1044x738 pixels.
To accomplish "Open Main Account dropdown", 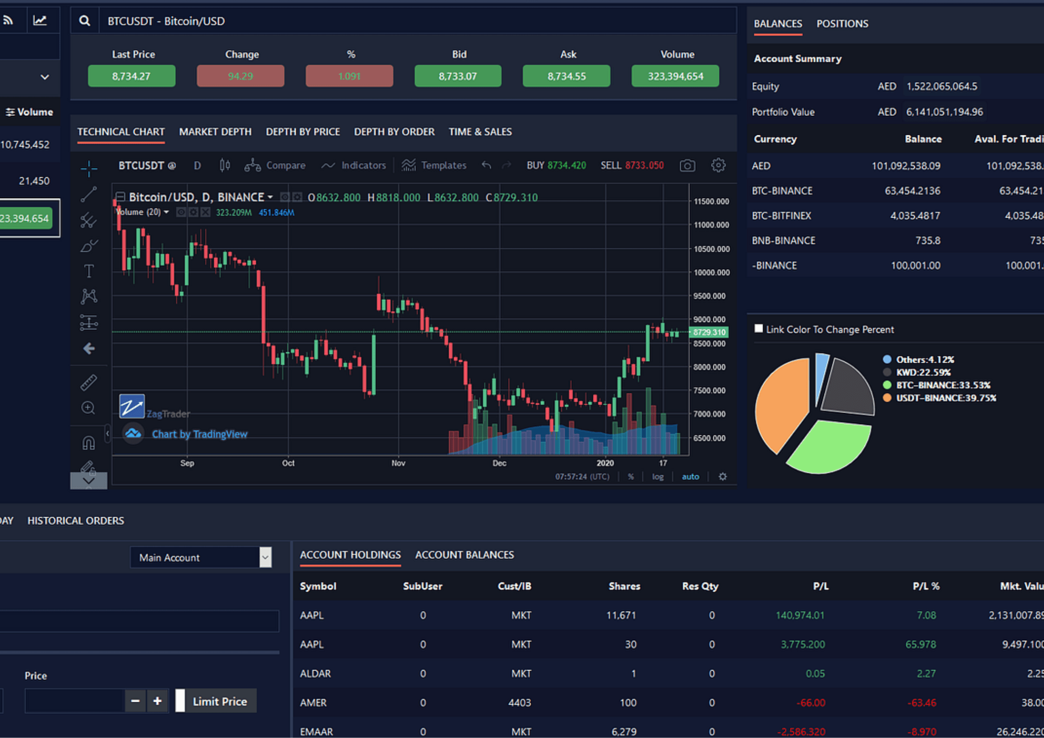I will 201,557.
